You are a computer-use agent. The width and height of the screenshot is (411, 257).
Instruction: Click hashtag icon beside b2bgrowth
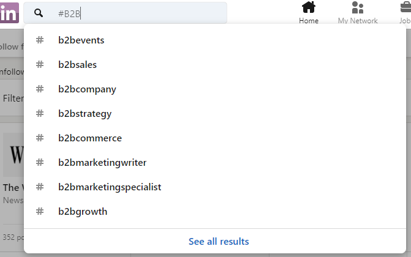(x=40, y=212)
